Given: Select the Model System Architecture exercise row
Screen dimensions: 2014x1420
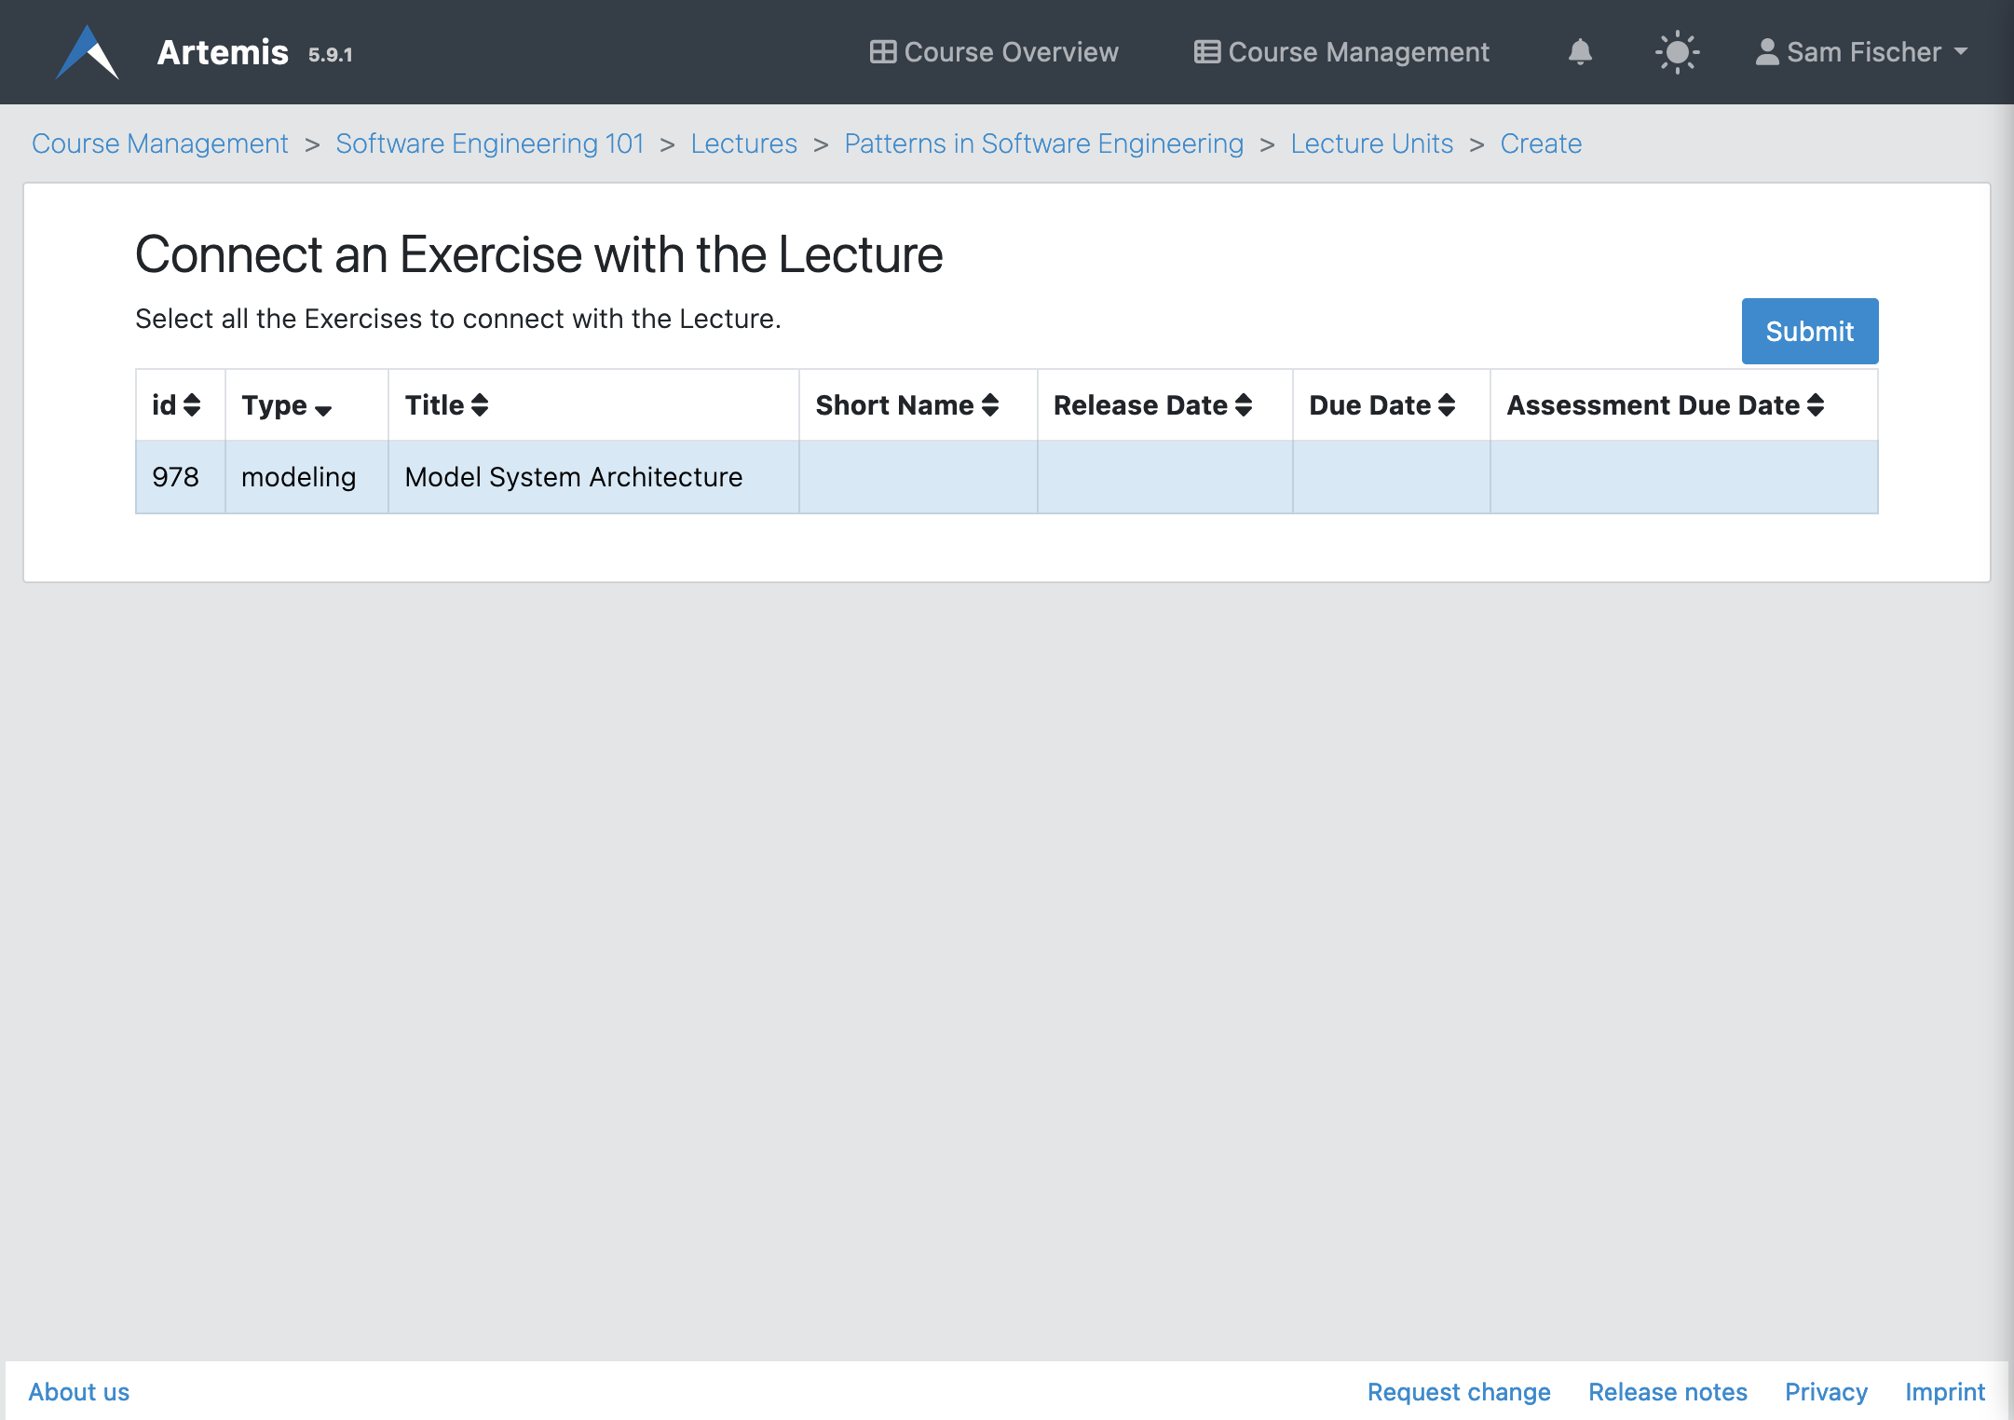Looking at the screenshot, I should 1007,477.
